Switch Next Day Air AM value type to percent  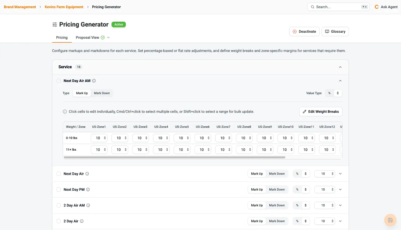pos(329,93)
